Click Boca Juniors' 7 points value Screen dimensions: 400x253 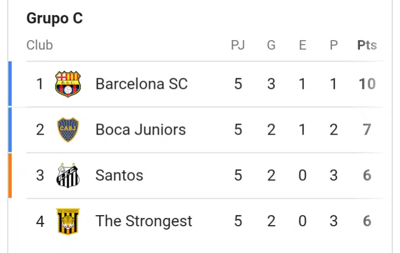367,130
